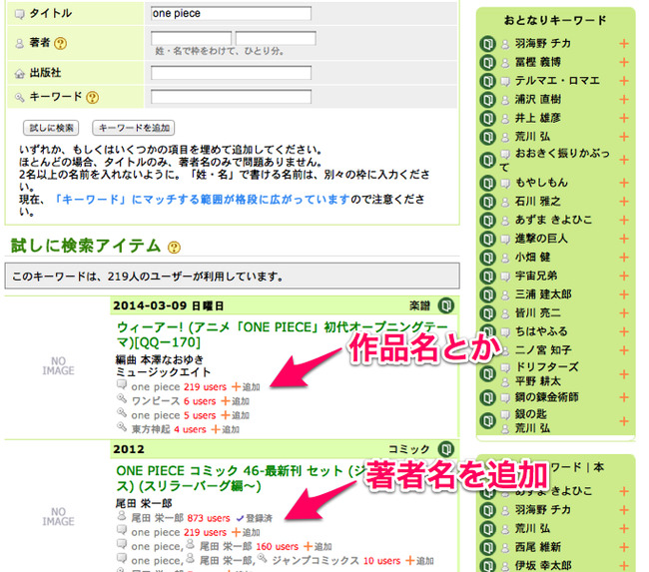649x572 pixels.
Task: Click the plus icon for あずま きよひこ in おとなりキーワード
Action: [x=624, y=220]
